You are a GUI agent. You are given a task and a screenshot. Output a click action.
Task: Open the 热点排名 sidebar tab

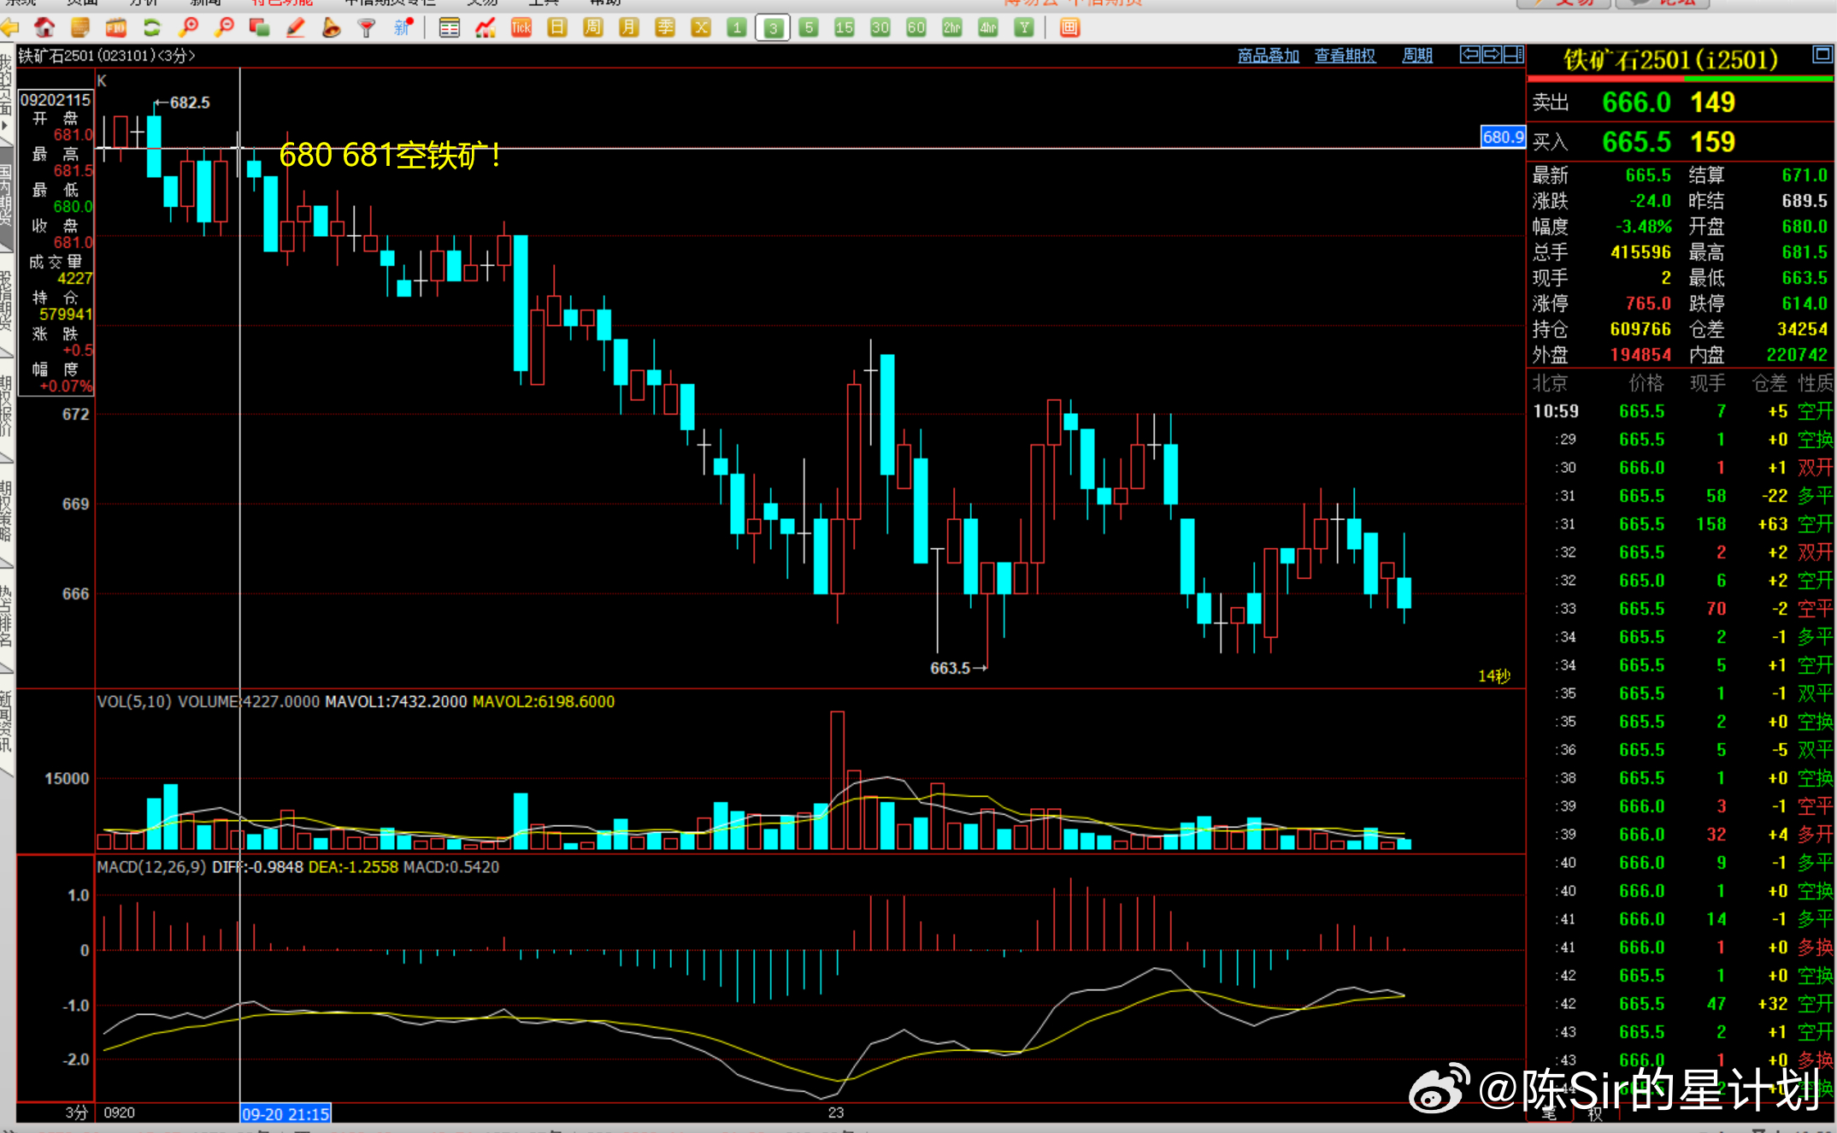click(7, 617)
